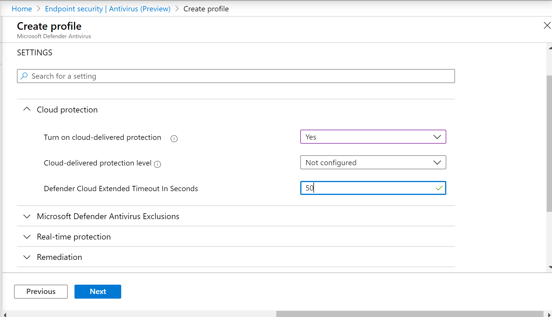Click info icon beside cloud-delivered protection
The height and width of the screenshot is (317, 552).
click(x=174, y=139)
